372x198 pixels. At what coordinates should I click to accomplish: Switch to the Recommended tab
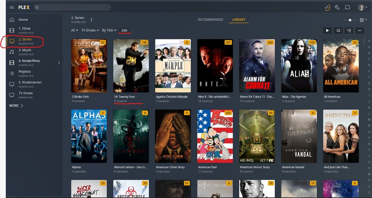[210, 20]
